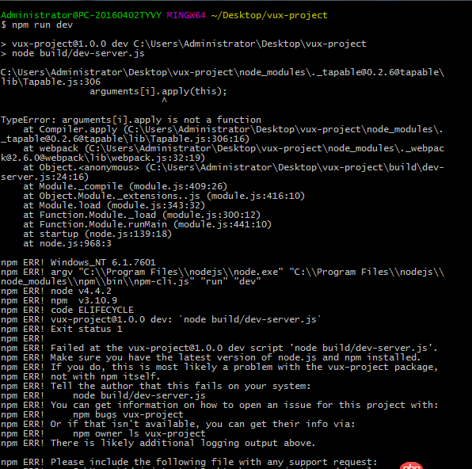Screen dimensions: 472x469
Task: Click the yellow ~/Desktop/vux-project path
Action: [269, 15]
